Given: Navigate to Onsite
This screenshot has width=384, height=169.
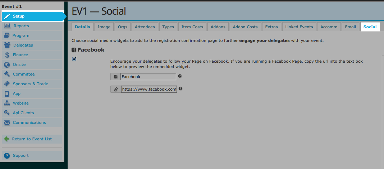Looking at the screenshot, I should tap(32, 64).
